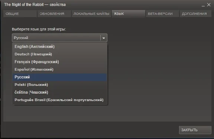
Task: Select Deutsch (Немецкий) language option
Action: click(59, 54)
